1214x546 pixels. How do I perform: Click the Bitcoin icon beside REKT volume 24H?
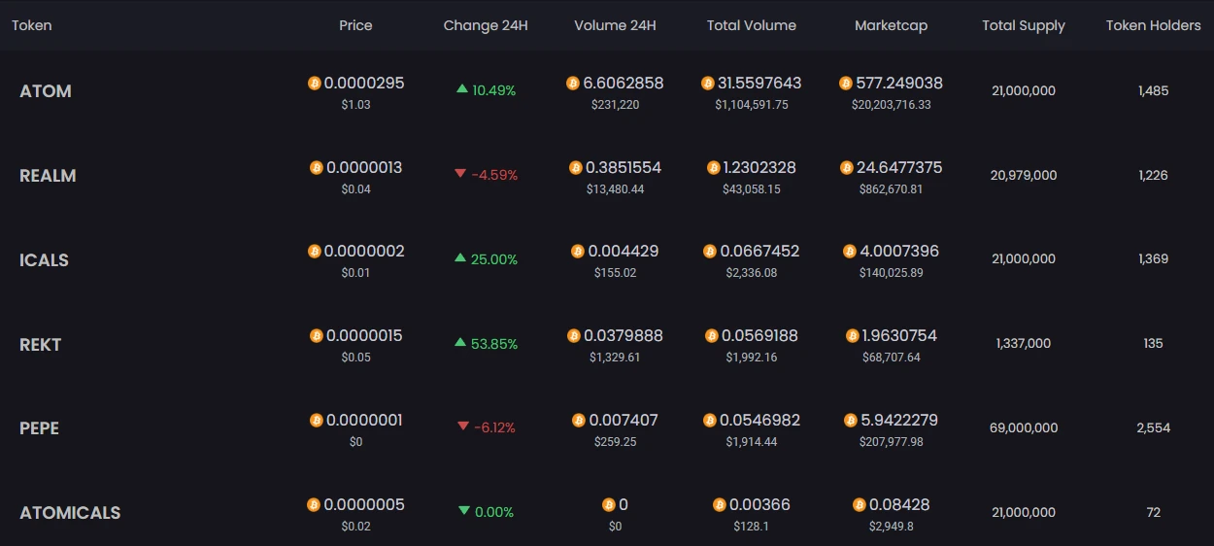pos(574,336)
